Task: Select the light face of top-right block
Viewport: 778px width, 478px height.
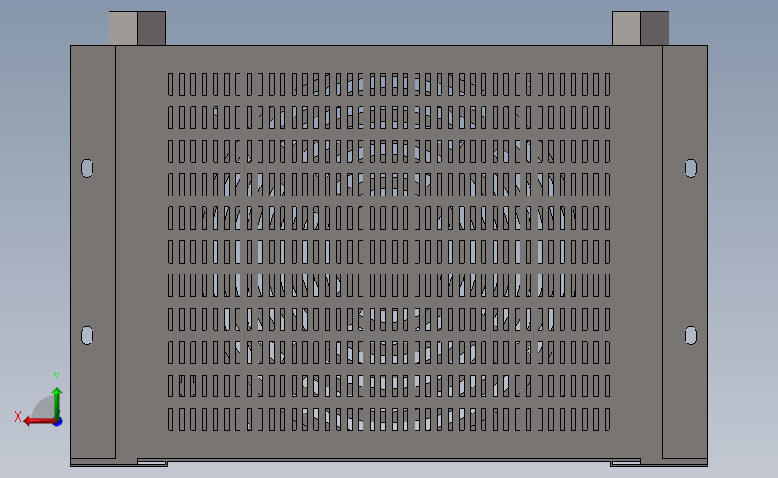Action: 626,29
